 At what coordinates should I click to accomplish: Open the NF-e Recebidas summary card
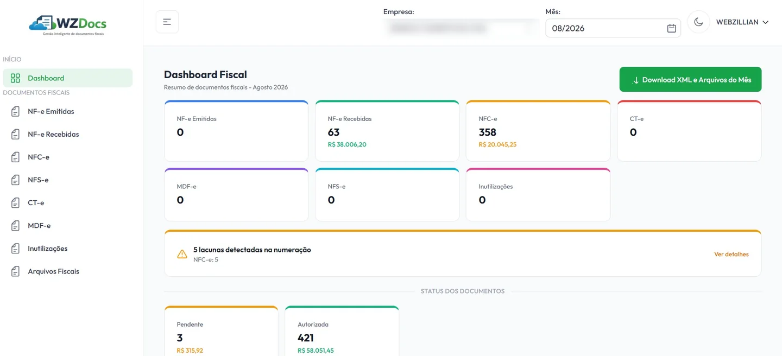(x=387, y=131)
